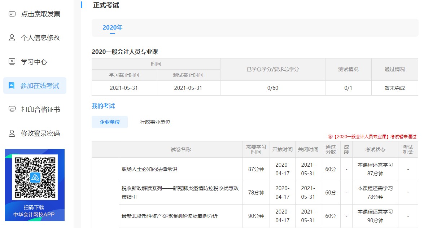Viewport: 424px width, 228px height.
Task: Click the monitor icon for 学习中心
Action: [x=11, y=62]
